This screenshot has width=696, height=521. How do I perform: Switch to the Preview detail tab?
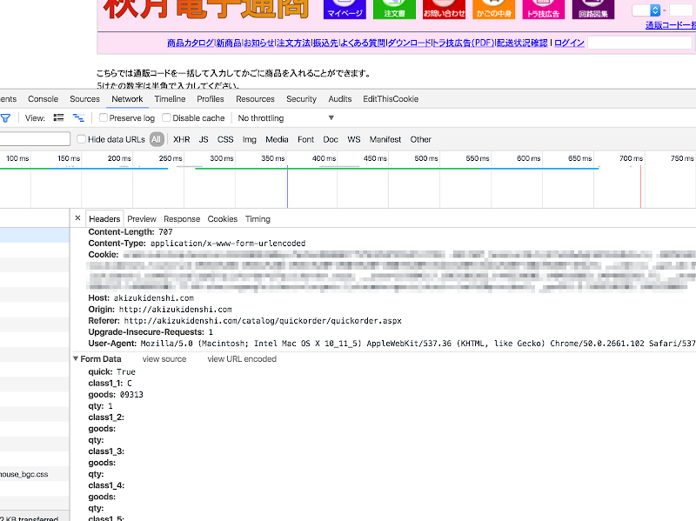(x=142, y=219)
